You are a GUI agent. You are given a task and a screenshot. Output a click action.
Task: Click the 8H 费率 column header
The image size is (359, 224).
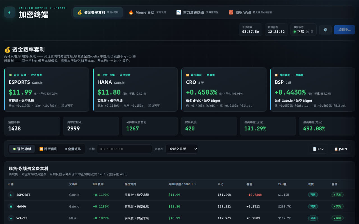tap(98, 184)
